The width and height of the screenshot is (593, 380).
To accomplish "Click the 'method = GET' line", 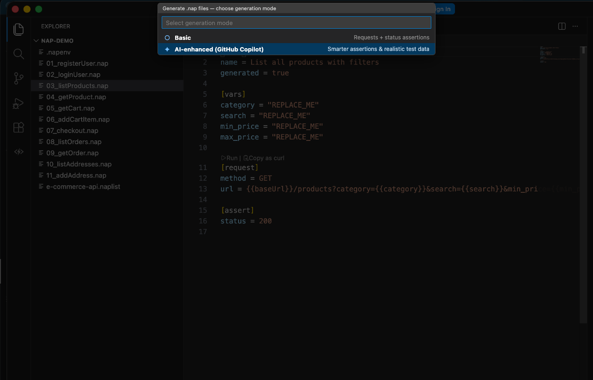I will tap(246, 178).
